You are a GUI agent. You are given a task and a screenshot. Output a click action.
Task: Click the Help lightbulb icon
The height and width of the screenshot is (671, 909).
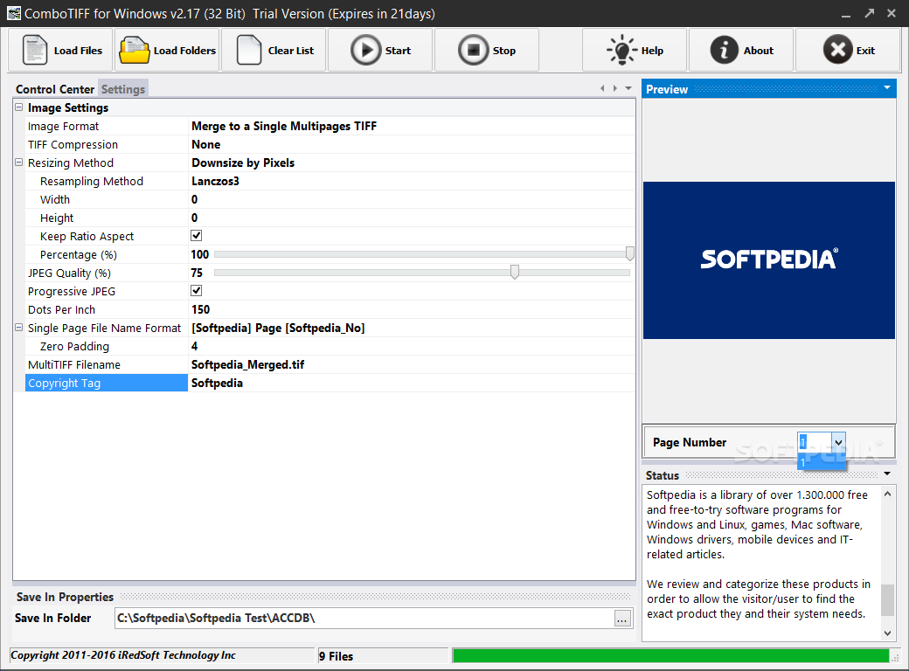pos(621,50)
